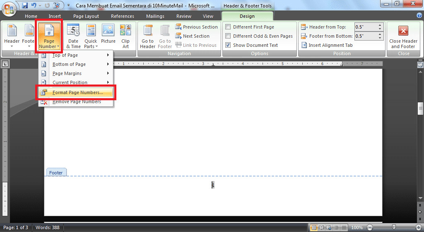
Task: Jump to Previous Section
Action: pyautogui.click(x=196, y=27)
